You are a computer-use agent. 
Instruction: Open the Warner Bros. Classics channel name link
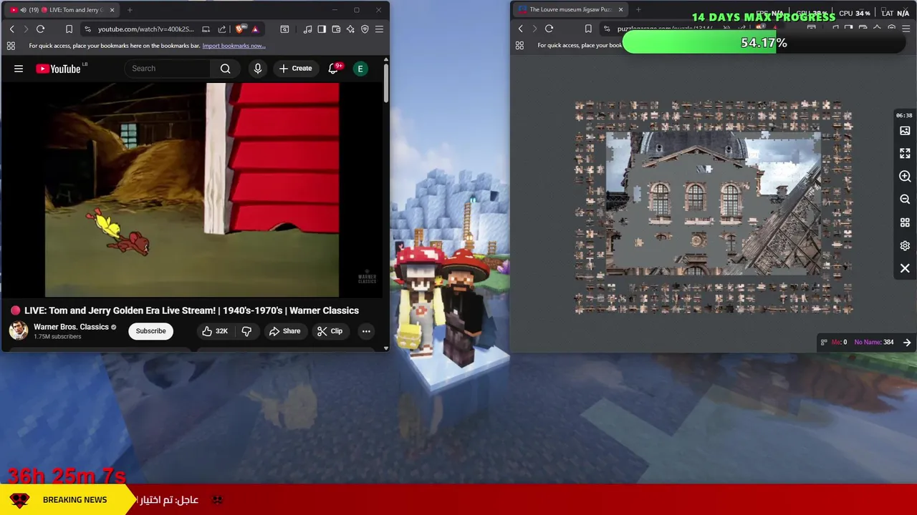(71, 327)
